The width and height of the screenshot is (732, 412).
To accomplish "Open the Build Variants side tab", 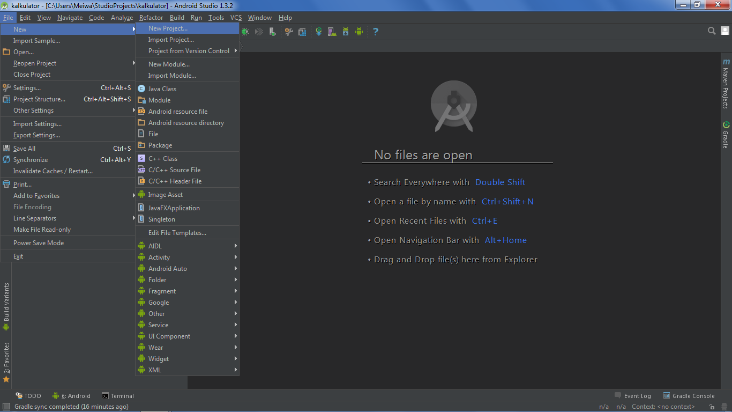I will coord(6,307).
